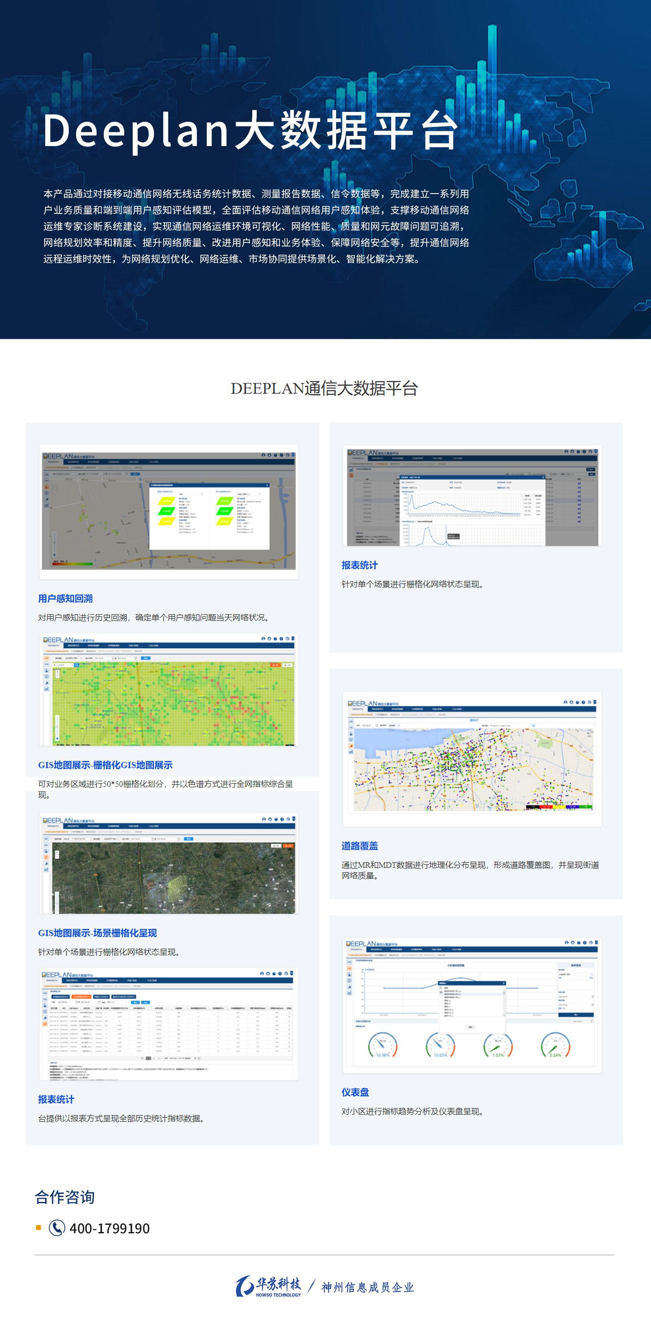
Task: Open the user account icon in the header
Action: click(263, 455)
